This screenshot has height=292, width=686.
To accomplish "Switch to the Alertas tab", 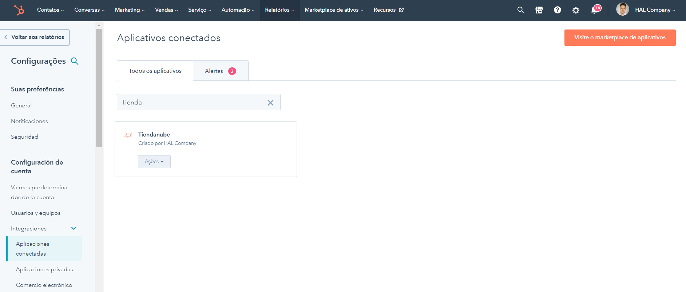I will pyautogui.click(x=221, y=71).
